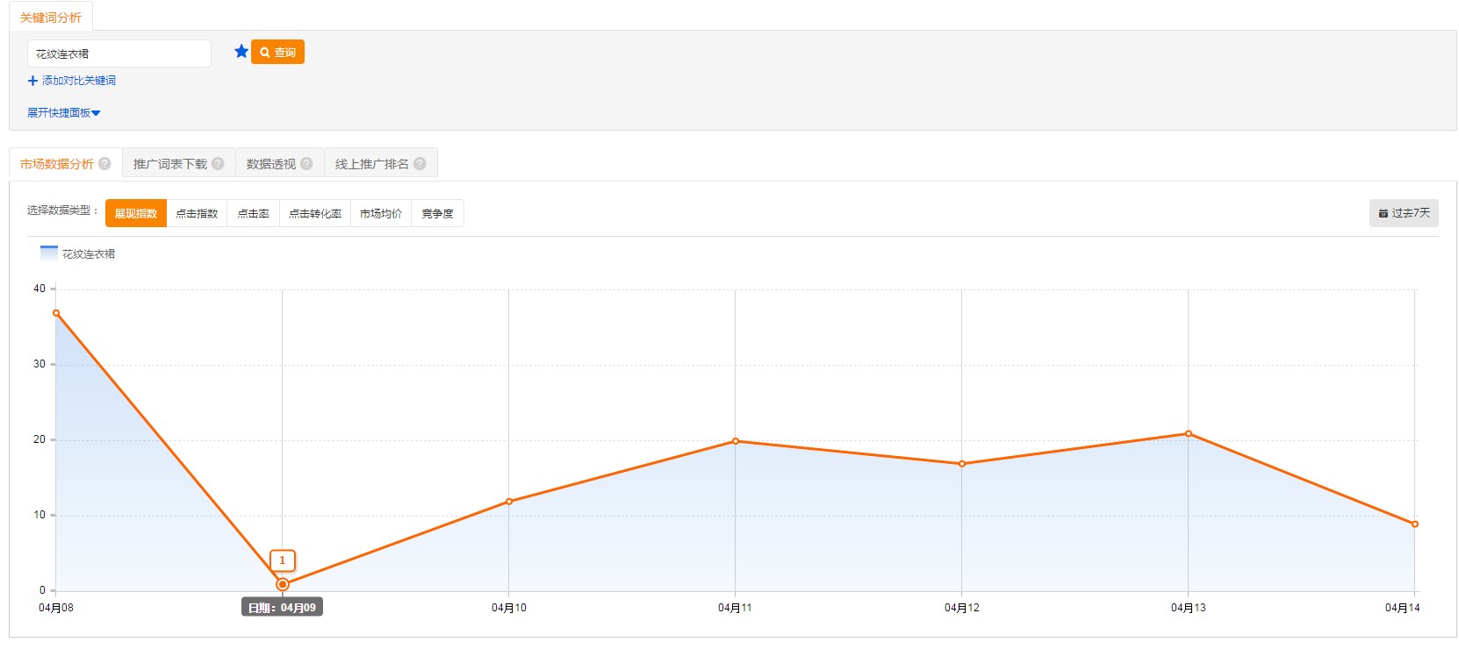Select 竞争度 data type
The image size is (1459, 649).
click(437, 213)
